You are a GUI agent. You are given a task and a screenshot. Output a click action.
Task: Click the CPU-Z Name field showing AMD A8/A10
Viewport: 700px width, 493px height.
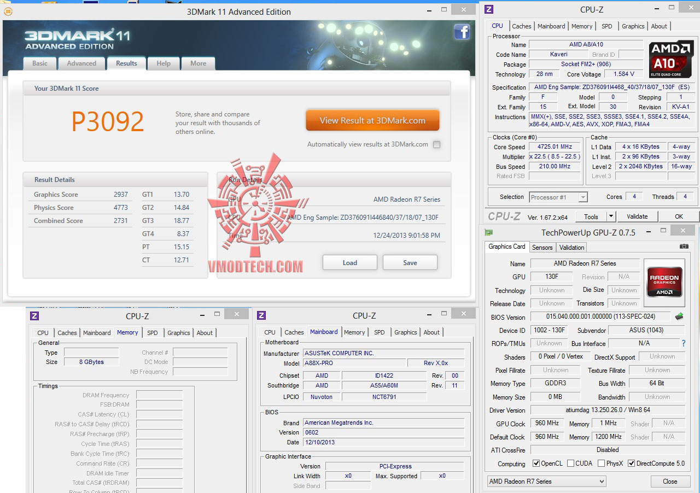click(586, 44)
